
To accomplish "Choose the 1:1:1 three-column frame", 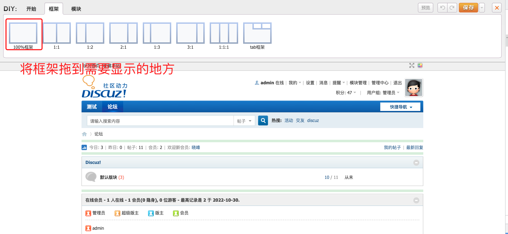I will (224, 33).
